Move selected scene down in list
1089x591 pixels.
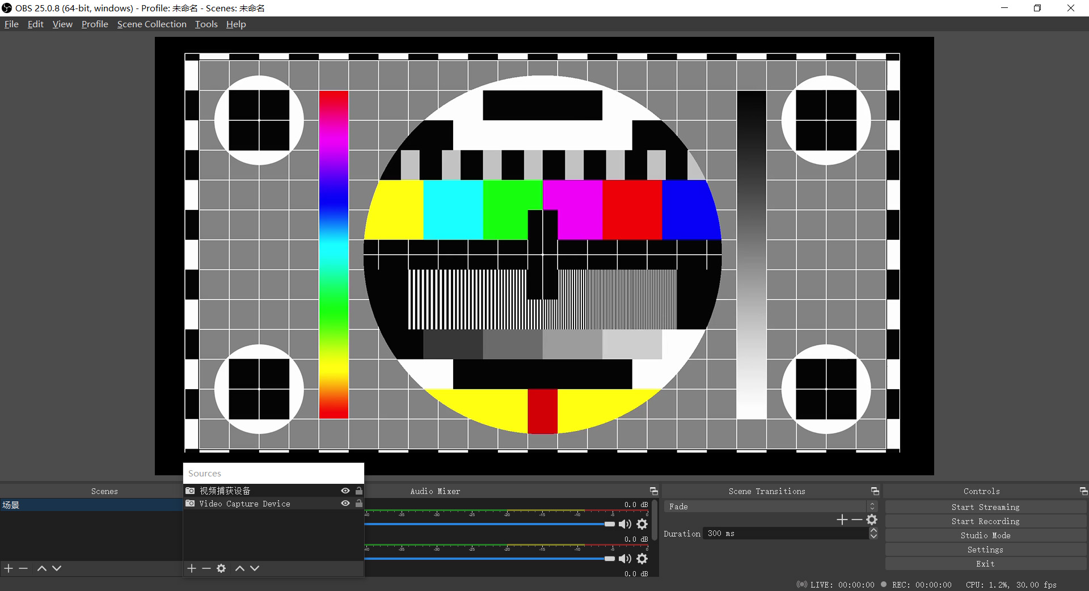(57, 568)
